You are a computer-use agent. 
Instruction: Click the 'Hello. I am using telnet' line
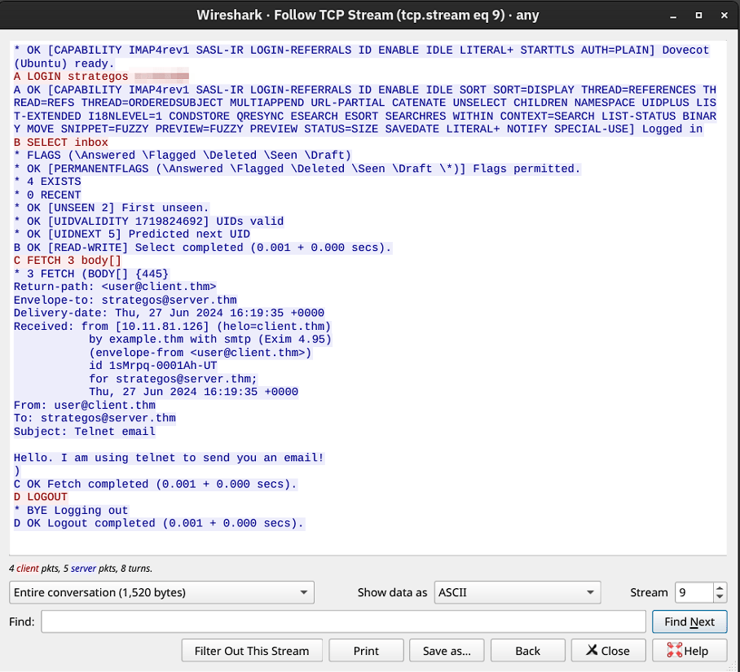169,458
